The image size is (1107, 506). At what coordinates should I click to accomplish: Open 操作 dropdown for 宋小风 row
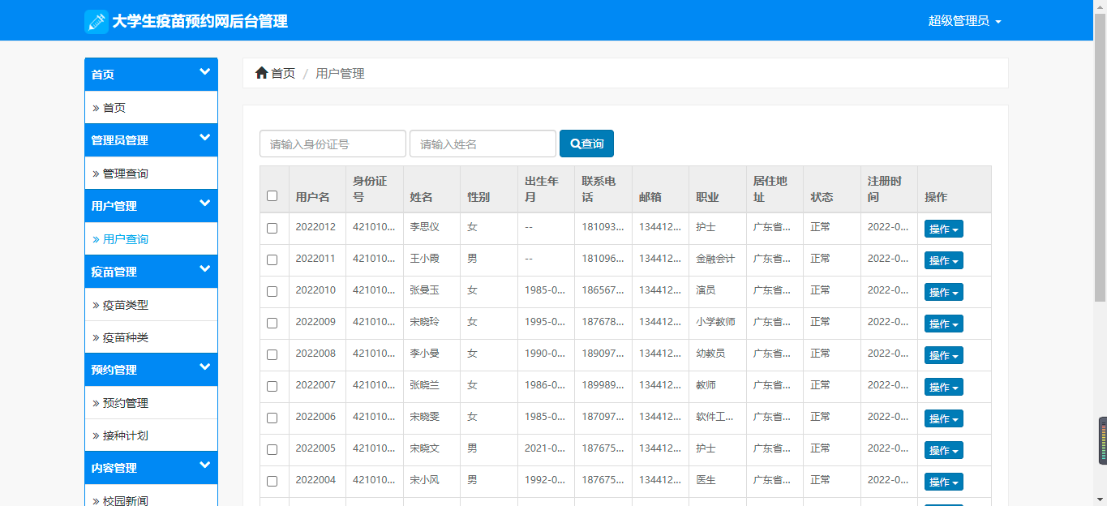[x=944, y=482]
